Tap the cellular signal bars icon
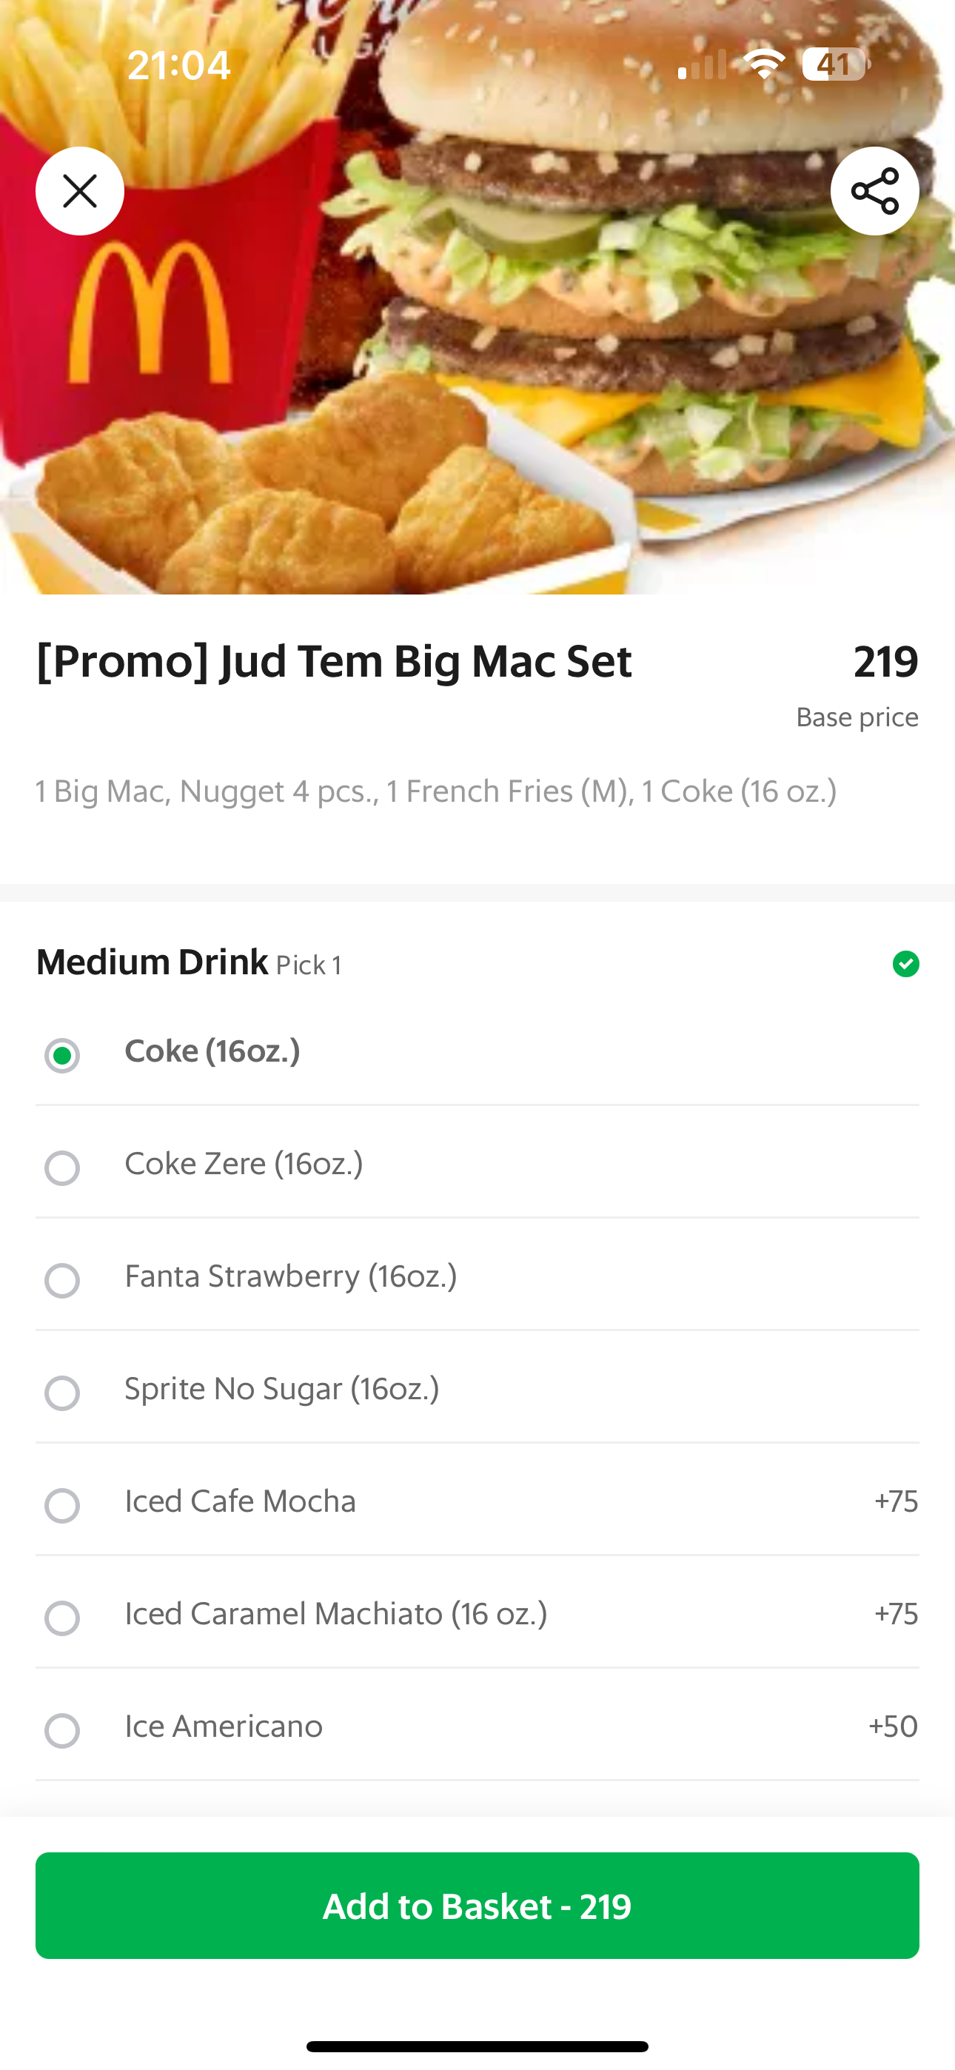The height and width of the screenshot is (2070, 955). click(x=702, y=65)
